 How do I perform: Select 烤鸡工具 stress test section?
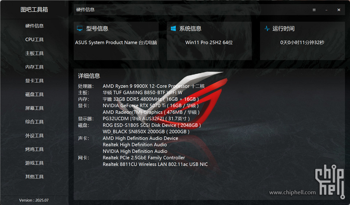34,149
